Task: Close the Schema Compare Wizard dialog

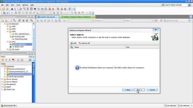Action: point(156,30)
